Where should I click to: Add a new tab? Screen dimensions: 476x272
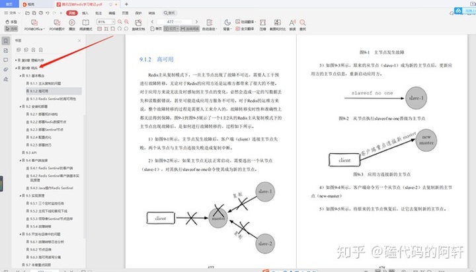(x=126, y=4)
